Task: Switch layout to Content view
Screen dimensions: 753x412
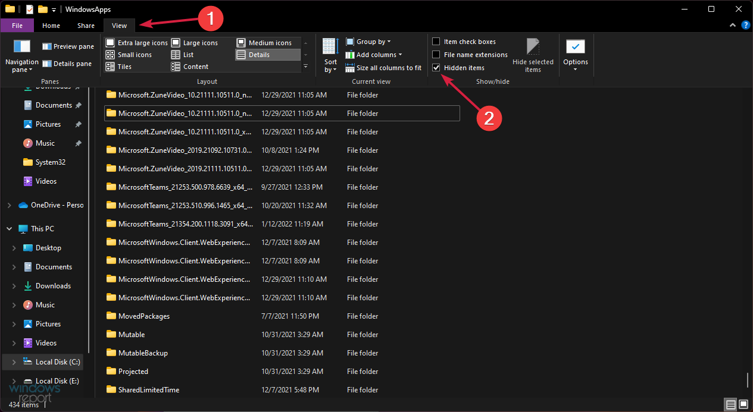Action: [189, 67]
